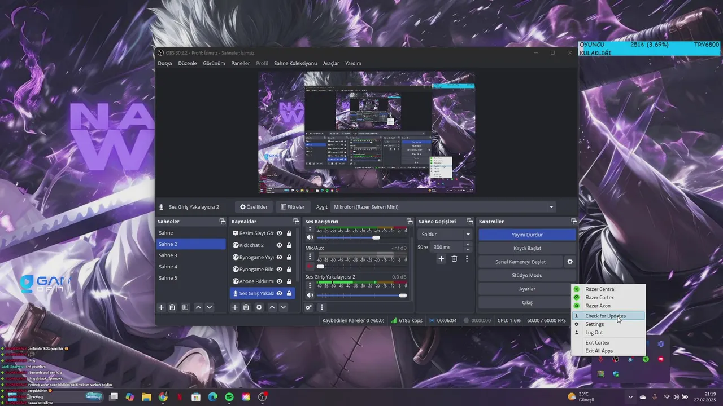Open the Dosya menu
Screen dimensions: 723x406
point(165,63)
